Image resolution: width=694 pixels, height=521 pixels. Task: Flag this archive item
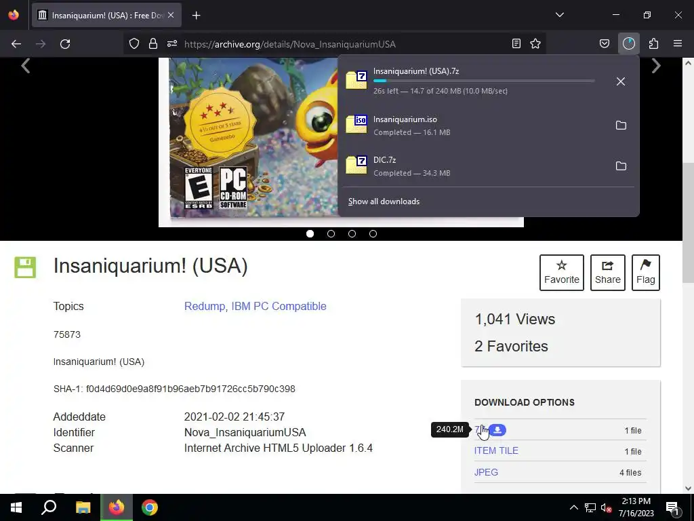tap(646, 273)
